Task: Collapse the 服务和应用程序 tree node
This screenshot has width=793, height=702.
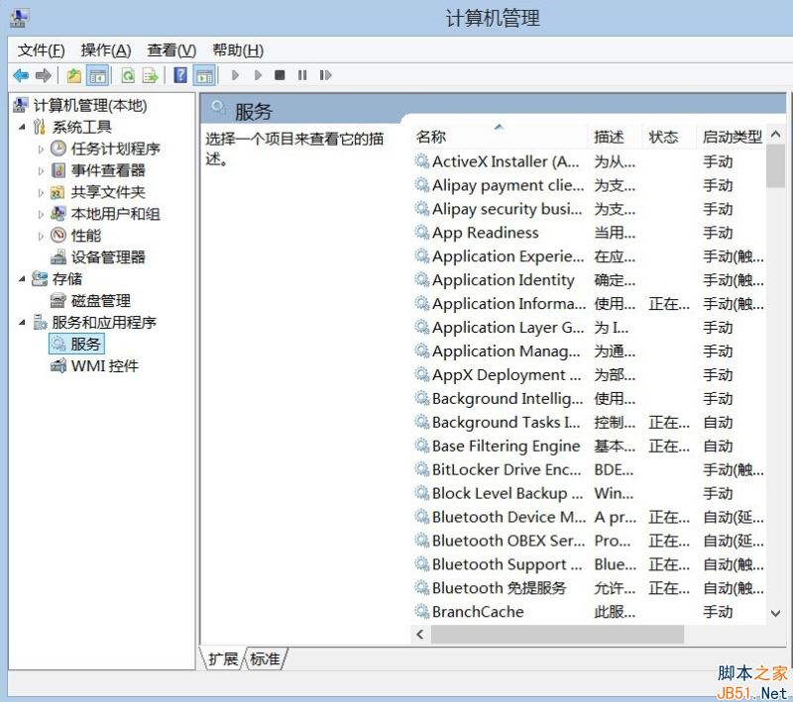Action: pos(22,323)
